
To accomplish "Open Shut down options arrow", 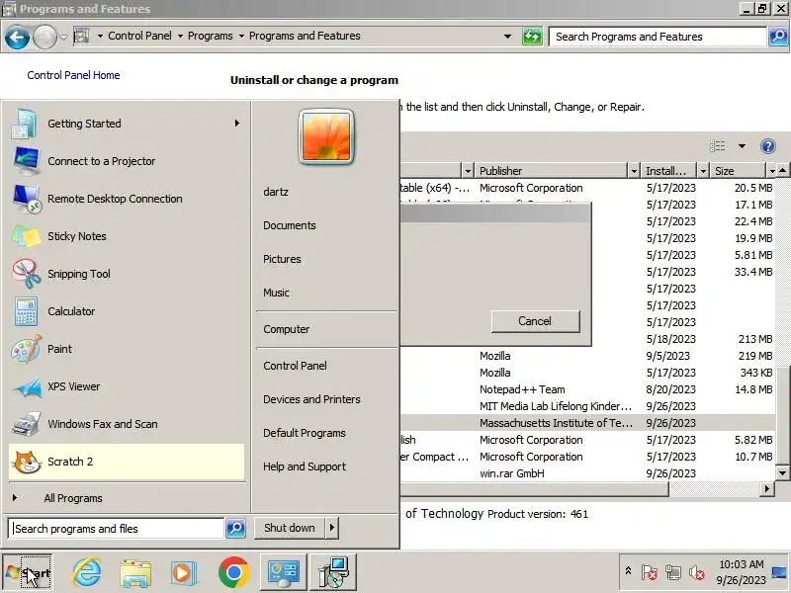I will 332,528.
